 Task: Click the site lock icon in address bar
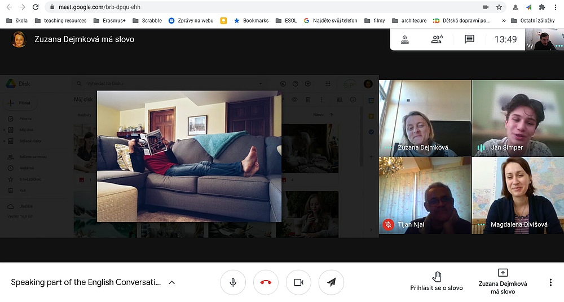click(52, 7)
